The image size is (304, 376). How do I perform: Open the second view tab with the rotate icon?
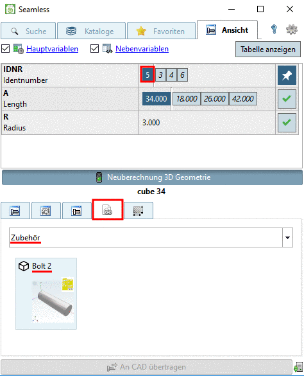click(46, 211)
